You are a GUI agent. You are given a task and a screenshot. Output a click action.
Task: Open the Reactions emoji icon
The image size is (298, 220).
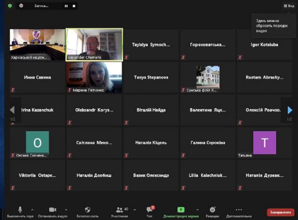[x=212, y=209]
